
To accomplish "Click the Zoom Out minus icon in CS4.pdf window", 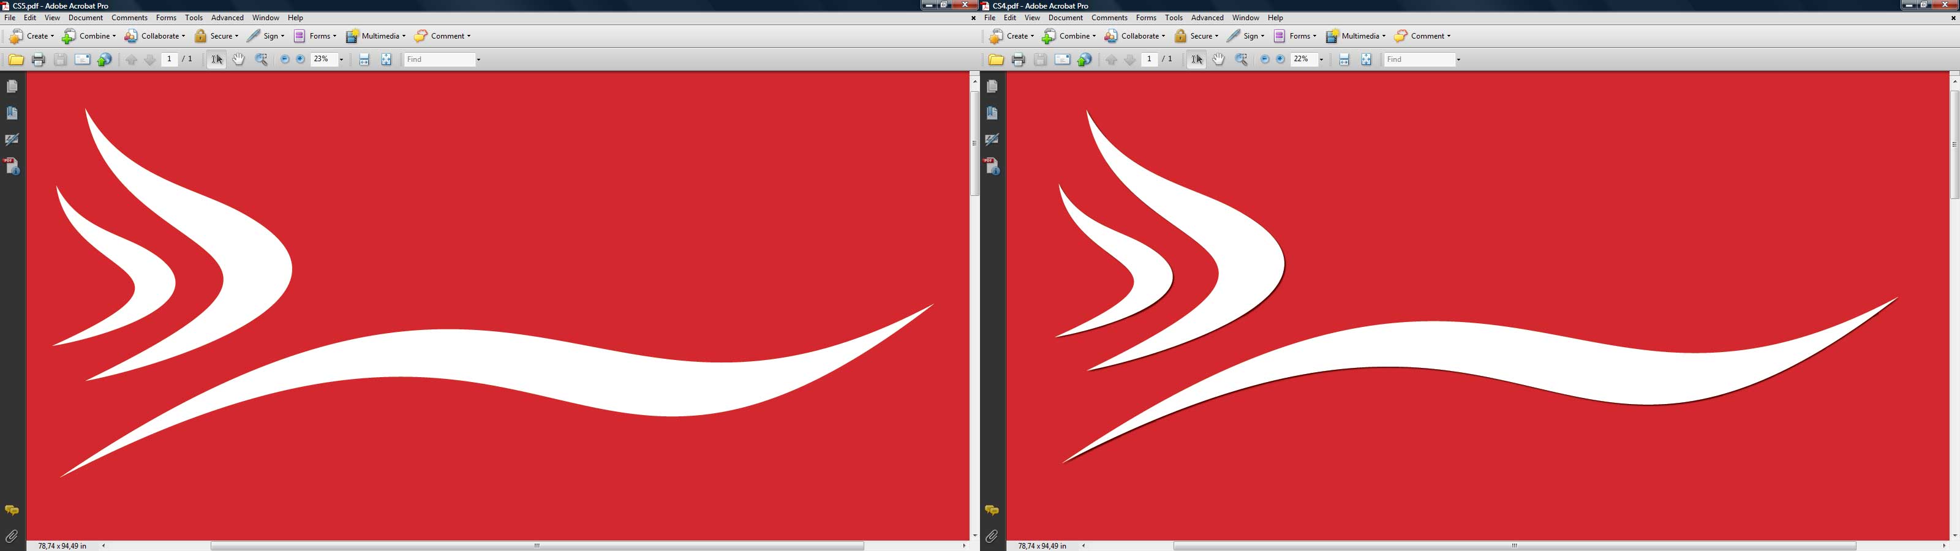I will tap(1265, 59).
